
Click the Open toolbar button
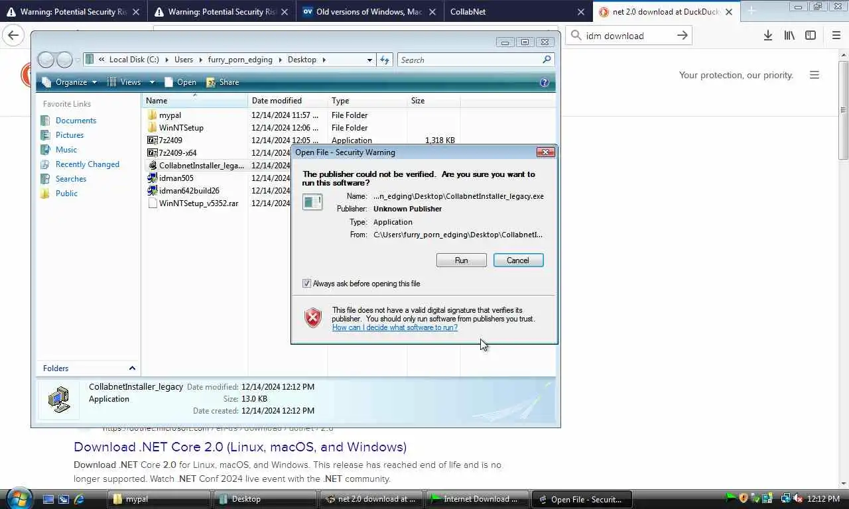pos(180,82)
